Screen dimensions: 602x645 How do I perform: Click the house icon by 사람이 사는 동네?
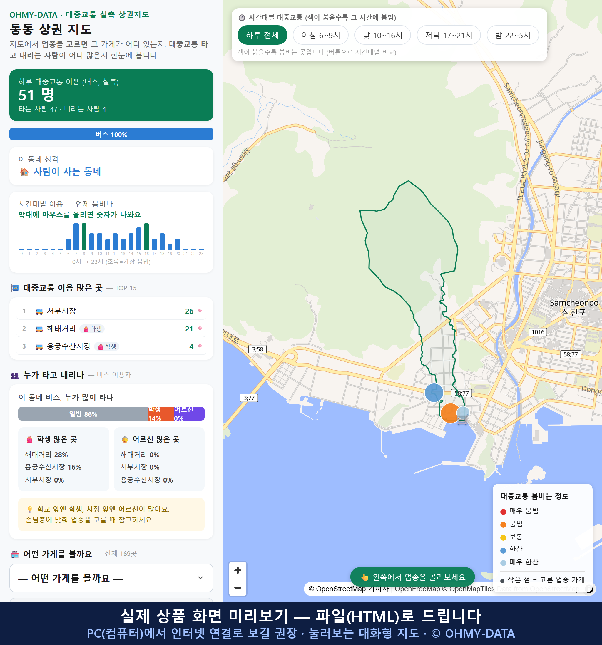pos(24,172)
